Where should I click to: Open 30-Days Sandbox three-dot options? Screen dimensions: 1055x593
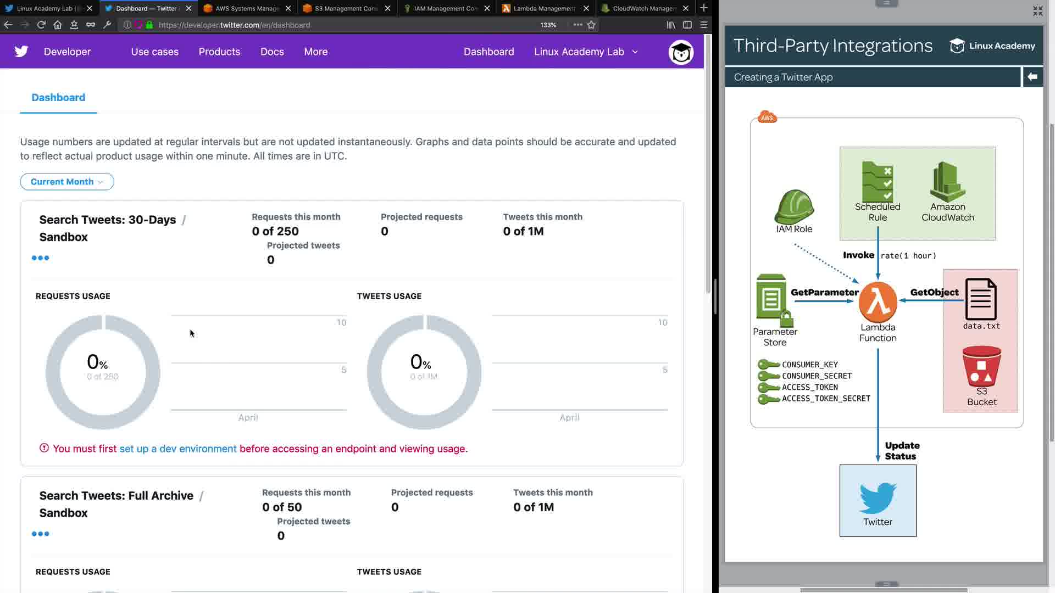40,258
